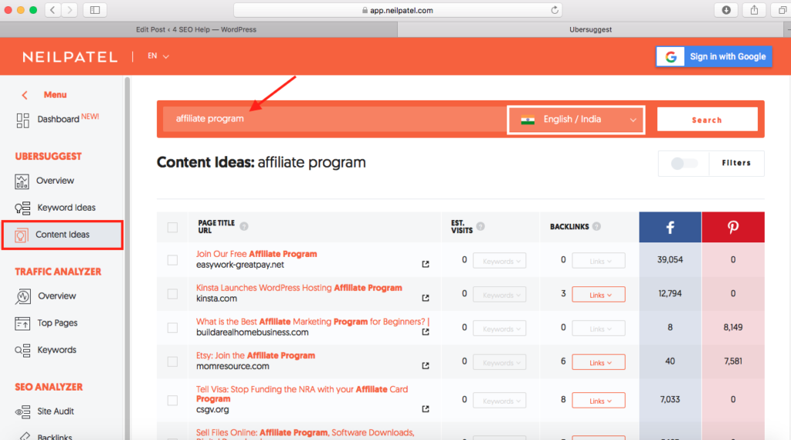Click the Pinterest column header icon
This screenshot has width=791, height=440.
click(x=733, y=227)
